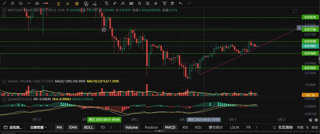Open the funnel filter icon

164,4
